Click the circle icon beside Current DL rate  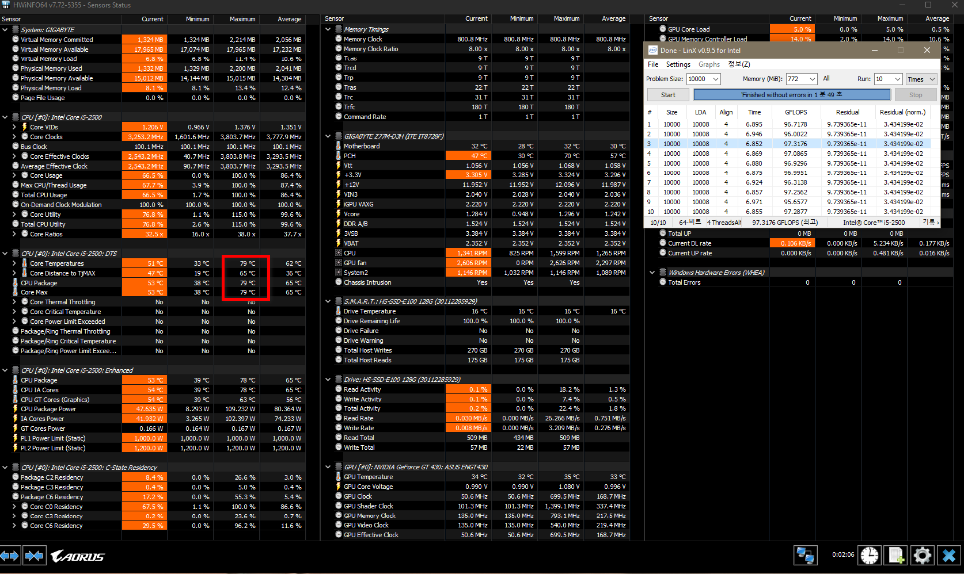tap(663, 243)
